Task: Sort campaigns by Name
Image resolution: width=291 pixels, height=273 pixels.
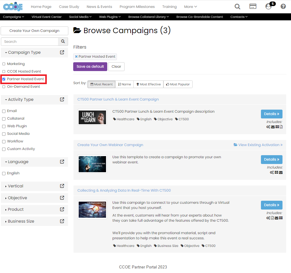Action: click(124, 84)
